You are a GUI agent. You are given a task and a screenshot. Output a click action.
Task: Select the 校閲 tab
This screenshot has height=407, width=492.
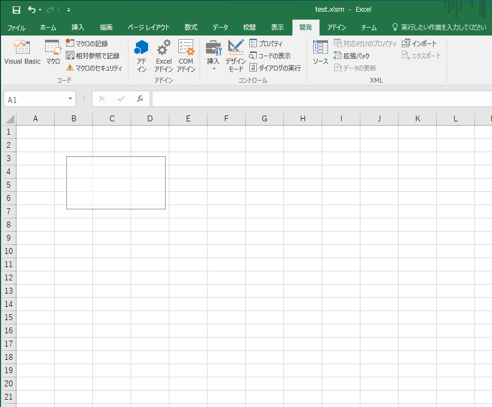(249, 28)
